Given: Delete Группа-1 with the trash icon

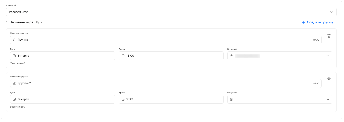Looking at the screenshot, I should [x=329, y=36].
